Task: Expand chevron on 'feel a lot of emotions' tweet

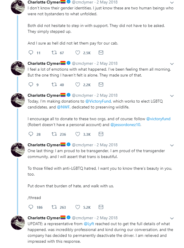Action: 172,64
